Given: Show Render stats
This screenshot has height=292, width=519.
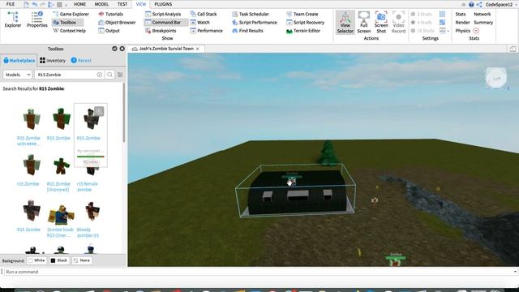Looking at the screenshot, I should pyautogui.click(x=462, y=22).
